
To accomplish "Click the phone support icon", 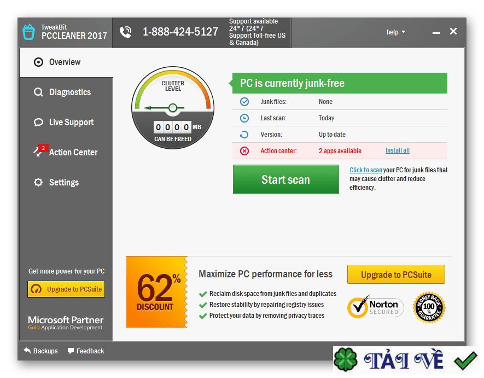I will click(x=126, y=32).
